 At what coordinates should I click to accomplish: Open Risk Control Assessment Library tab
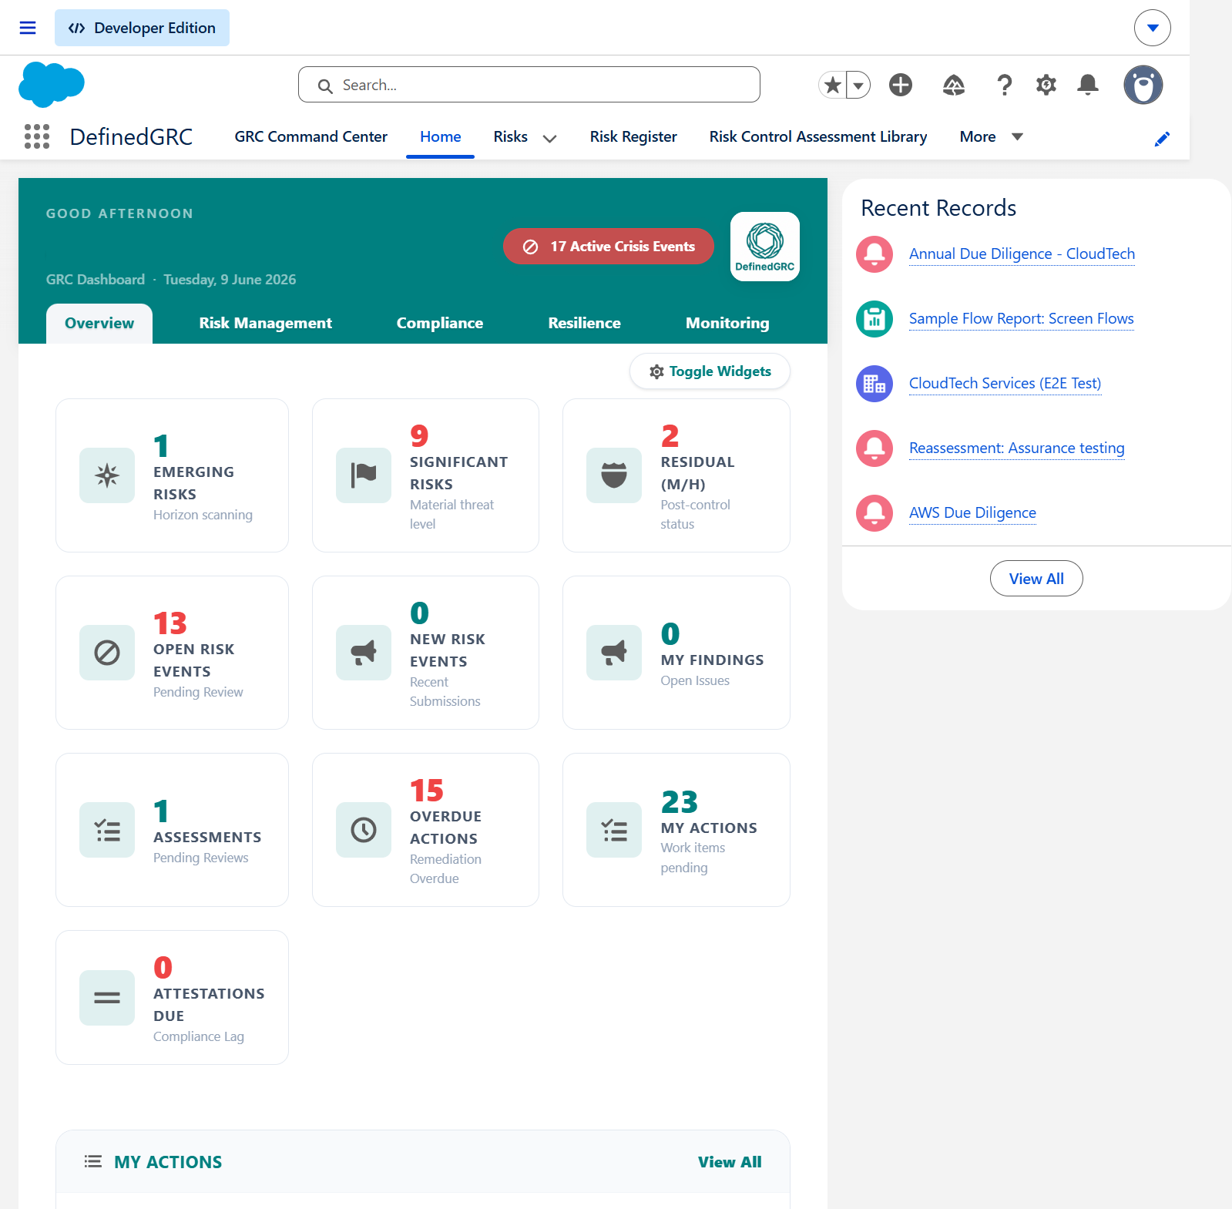818,136
